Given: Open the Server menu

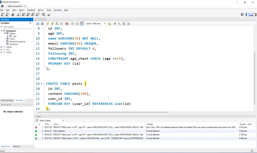Looking at the screenshot, I should [x=41, y=10].
